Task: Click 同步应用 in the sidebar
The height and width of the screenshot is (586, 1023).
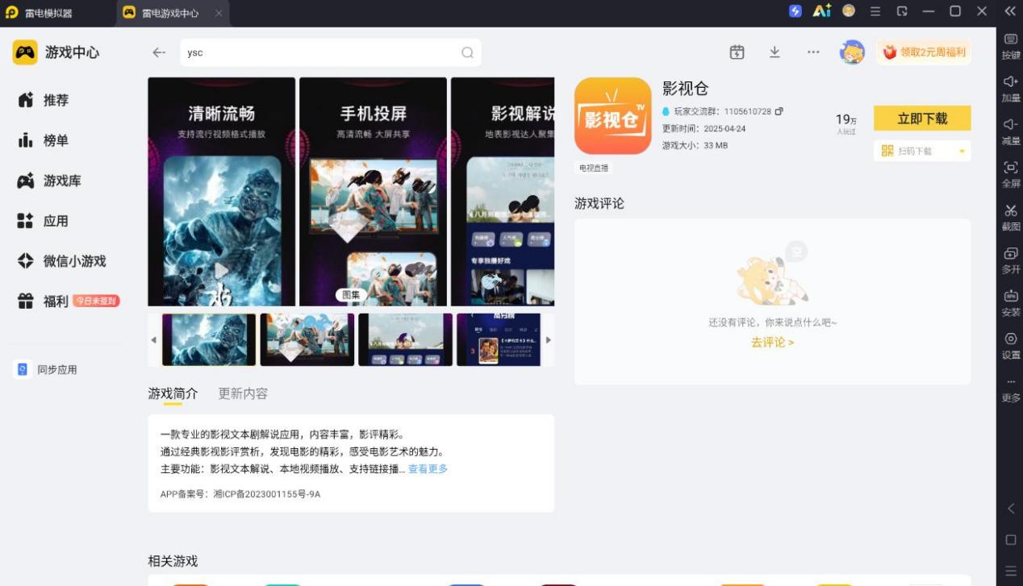Action: (x=47, y=369)
